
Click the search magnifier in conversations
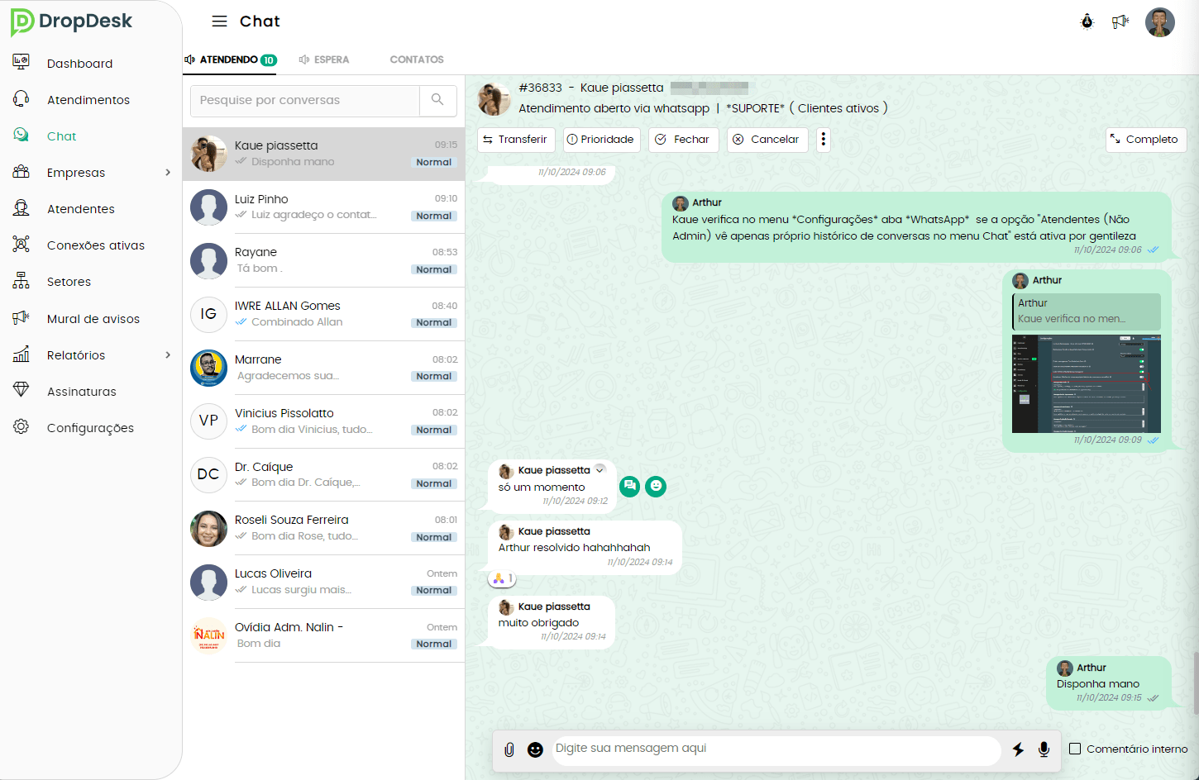coord(437,100)
